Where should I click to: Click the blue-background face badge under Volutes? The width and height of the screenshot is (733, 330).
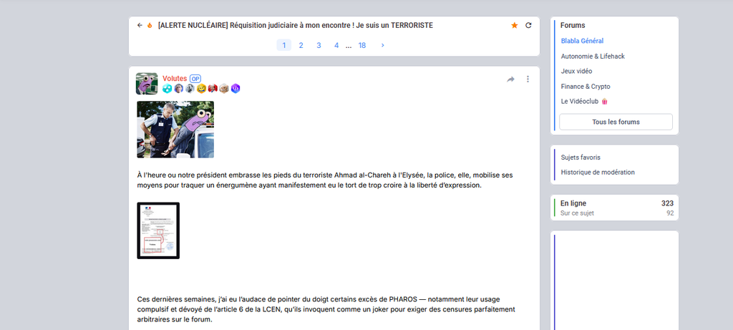pos(178,88)
